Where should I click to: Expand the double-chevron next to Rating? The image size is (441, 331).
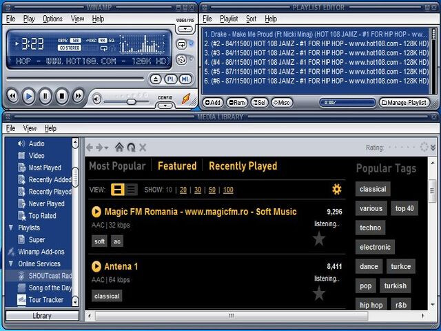pyautogui.click(x=433, y=147)
